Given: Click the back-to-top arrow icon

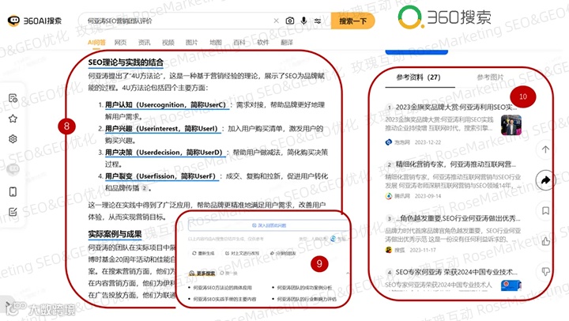Looking at the screenshot, I should click(x=545, y=149).
